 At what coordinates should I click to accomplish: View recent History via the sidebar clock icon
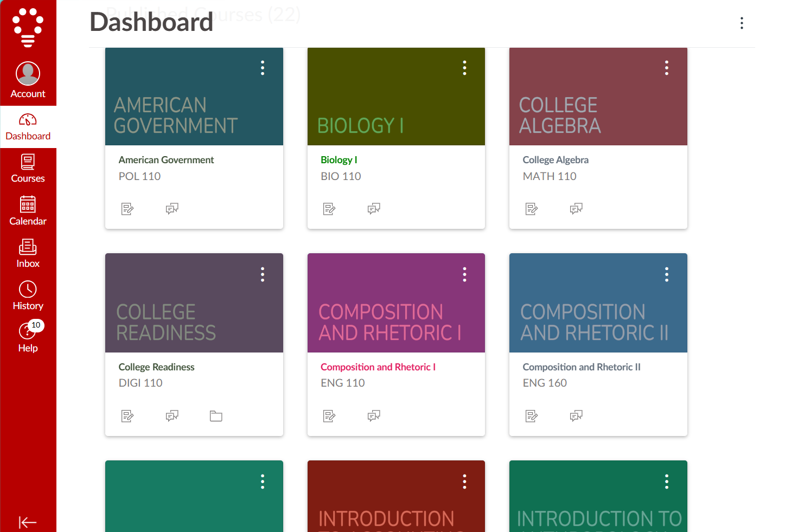point(28,296)
